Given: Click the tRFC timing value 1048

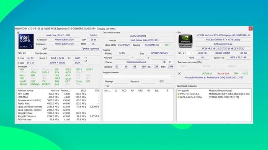Looking at the screenshot, I should click(170, 67).
